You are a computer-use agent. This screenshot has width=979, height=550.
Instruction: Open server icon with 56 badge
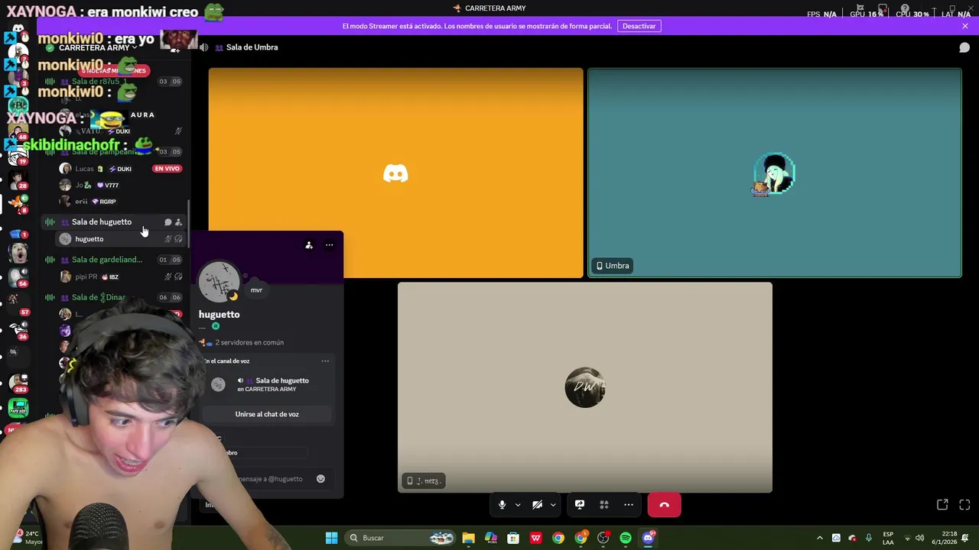[18, 276]
